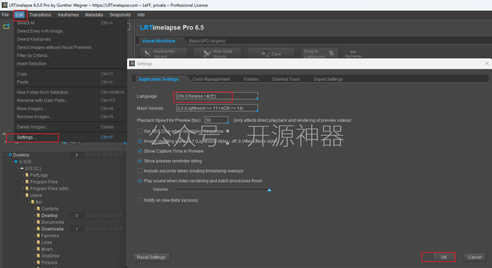Open the File menu
492x268 pixels.
5,15
